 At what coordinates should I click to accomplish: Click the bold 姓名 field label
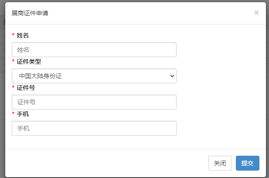click(23, 35)
